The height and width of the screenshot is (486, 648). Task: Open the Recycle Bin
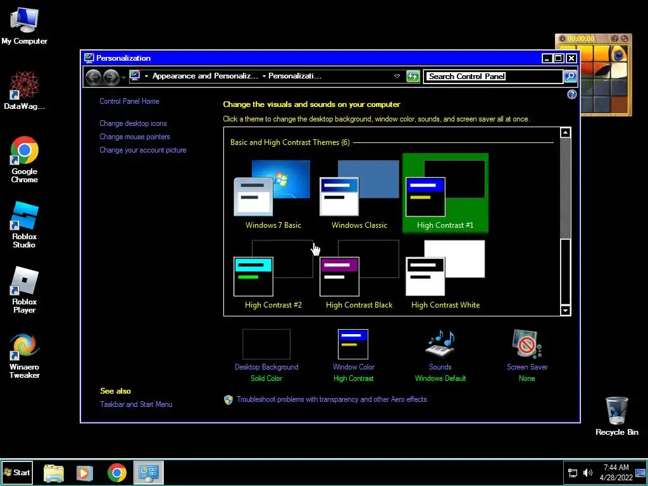(x=616, y=416)
